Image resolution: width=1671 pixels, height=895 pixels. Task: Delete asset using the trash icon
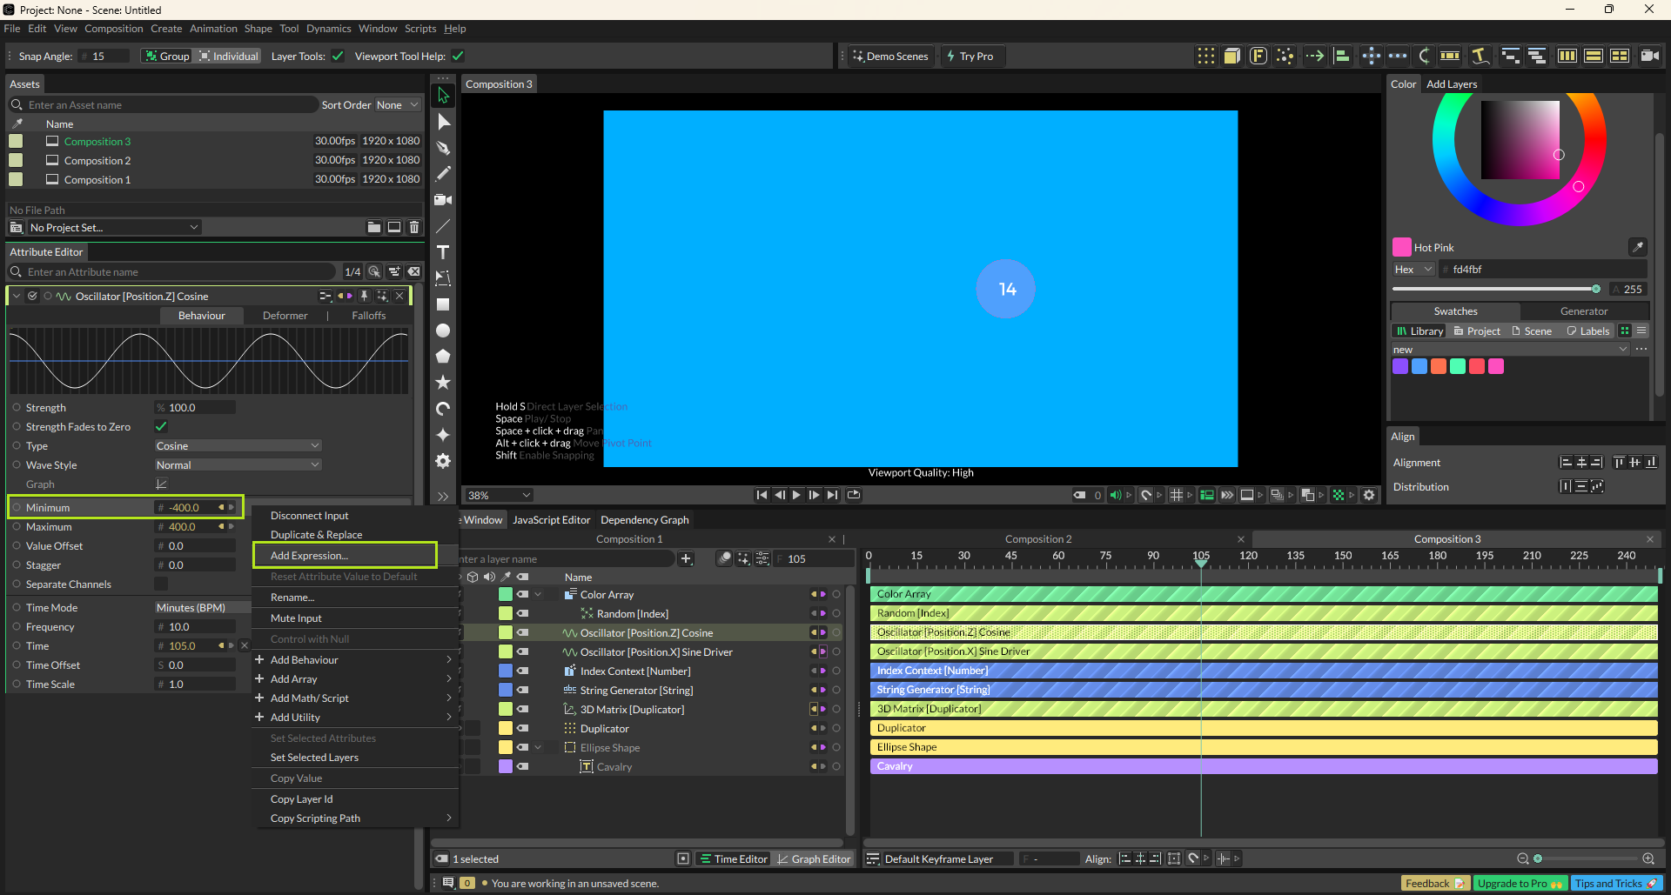tap(414, 227)
